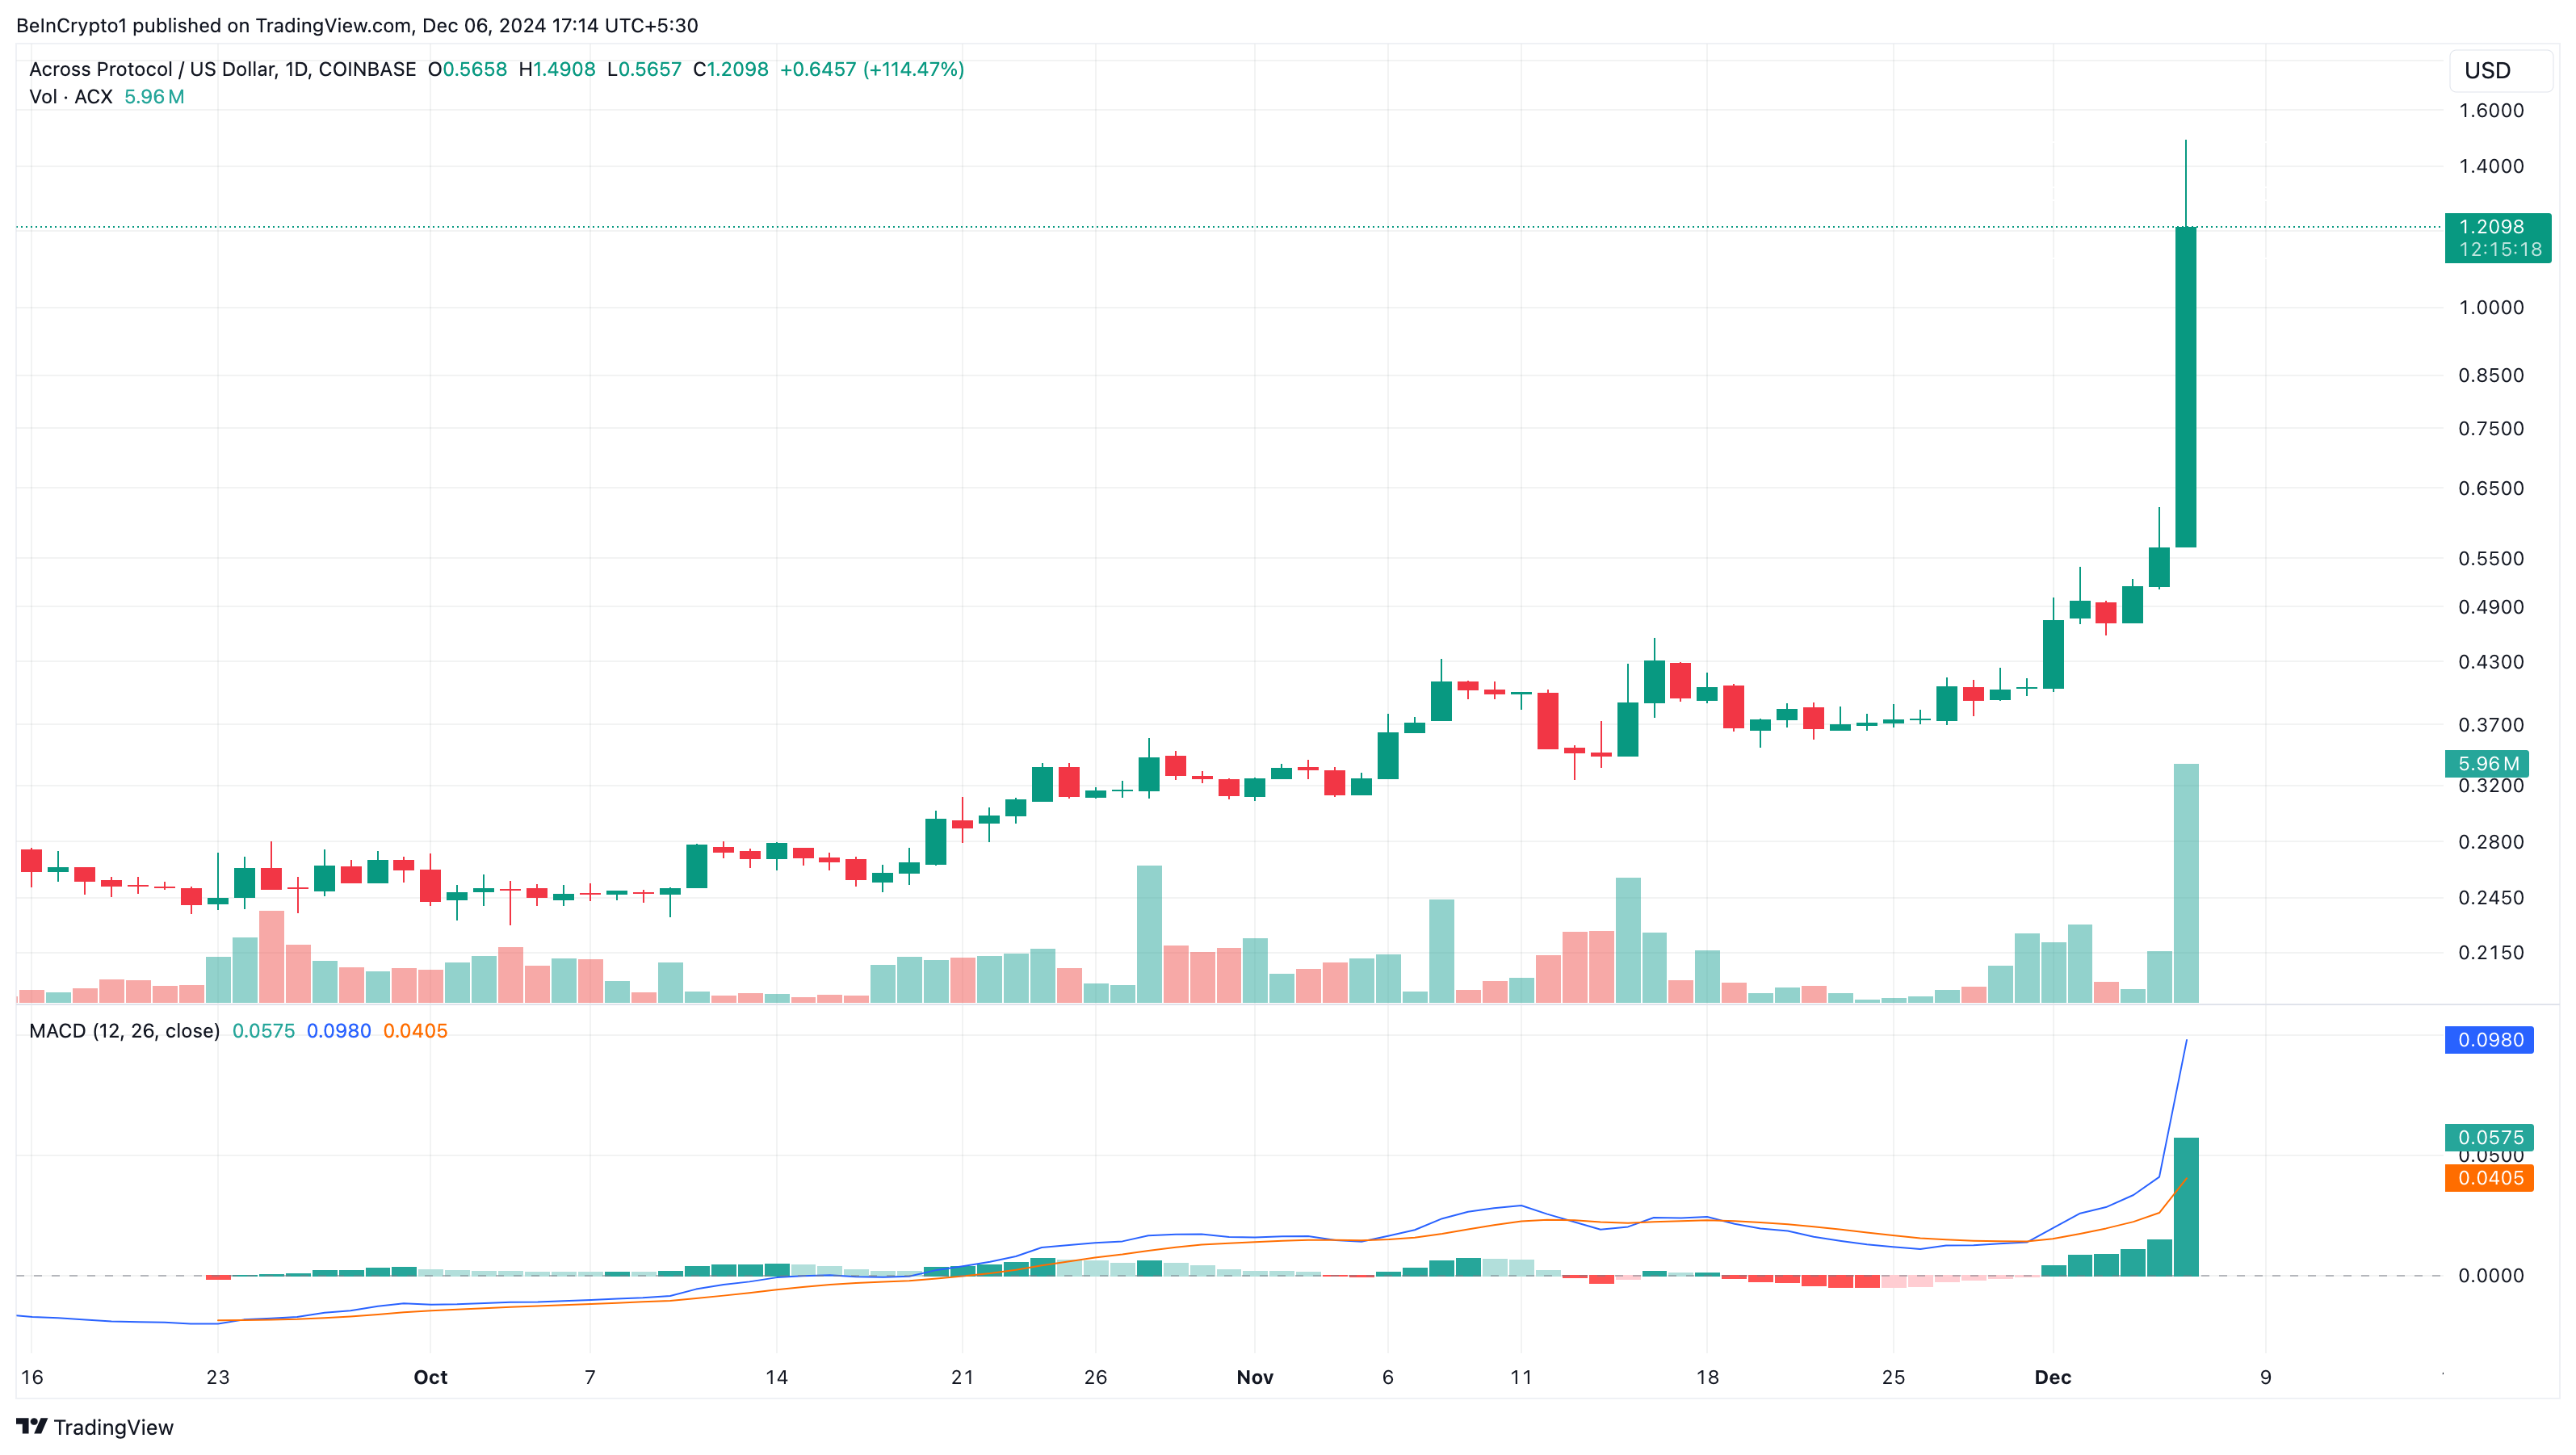Viewport: 2576px width, 1455px height.
Task: Select the blue 0.0980 MACD axis tag
Action: pyautogui.click(x=2489, y=1040)
